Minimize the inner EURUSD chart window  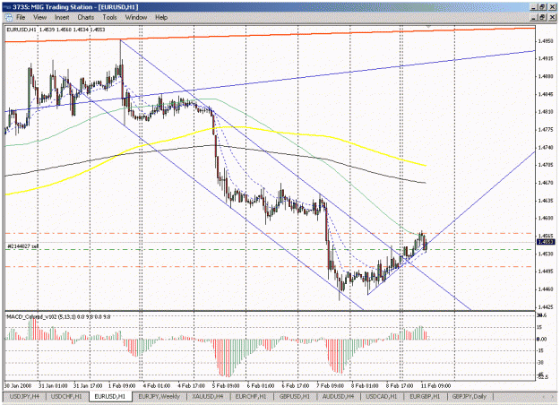(x=535, y=17)
